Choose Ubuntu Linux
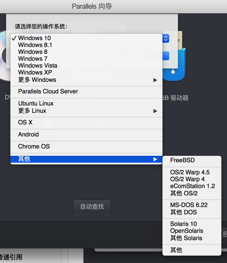The image size is (227, 263). (86, 104)
